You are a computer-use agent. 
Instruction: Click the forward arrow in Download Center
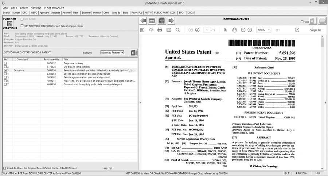(x=171, y=21)
